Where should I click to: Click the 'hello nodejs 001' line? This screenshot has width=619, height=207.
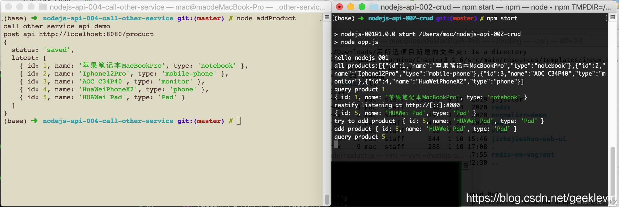tap(361, 58)
